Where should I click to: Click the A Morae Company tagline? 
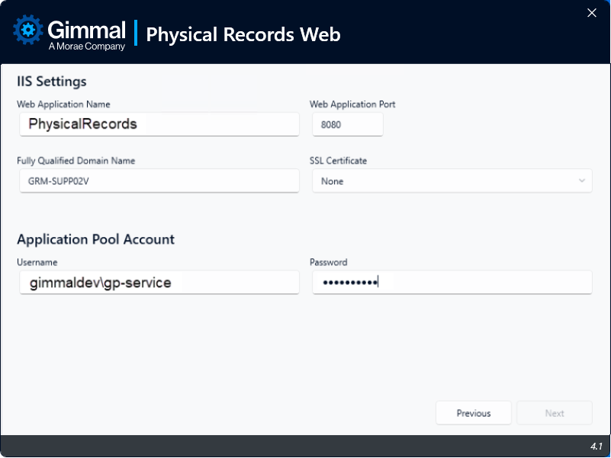tap(86, 46)
